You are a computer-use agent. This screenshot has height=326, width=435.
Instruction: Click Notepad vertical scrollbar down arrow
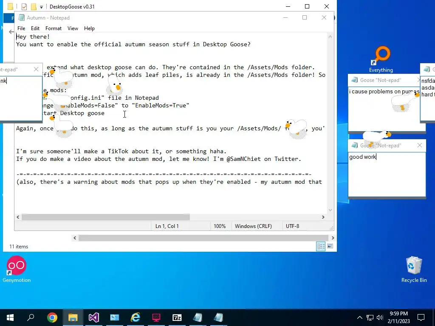(x=330, y=210)
